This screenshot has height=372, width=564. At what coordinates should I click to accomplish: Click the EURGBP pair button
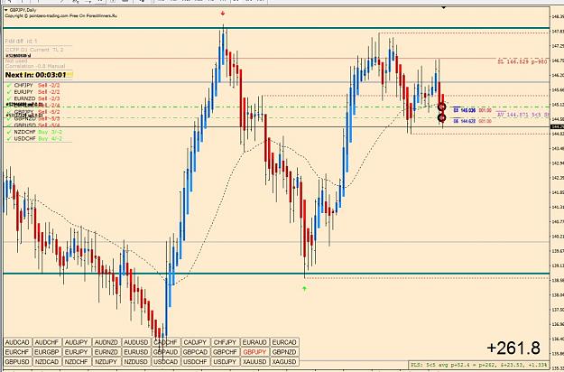tap(47, 352)
